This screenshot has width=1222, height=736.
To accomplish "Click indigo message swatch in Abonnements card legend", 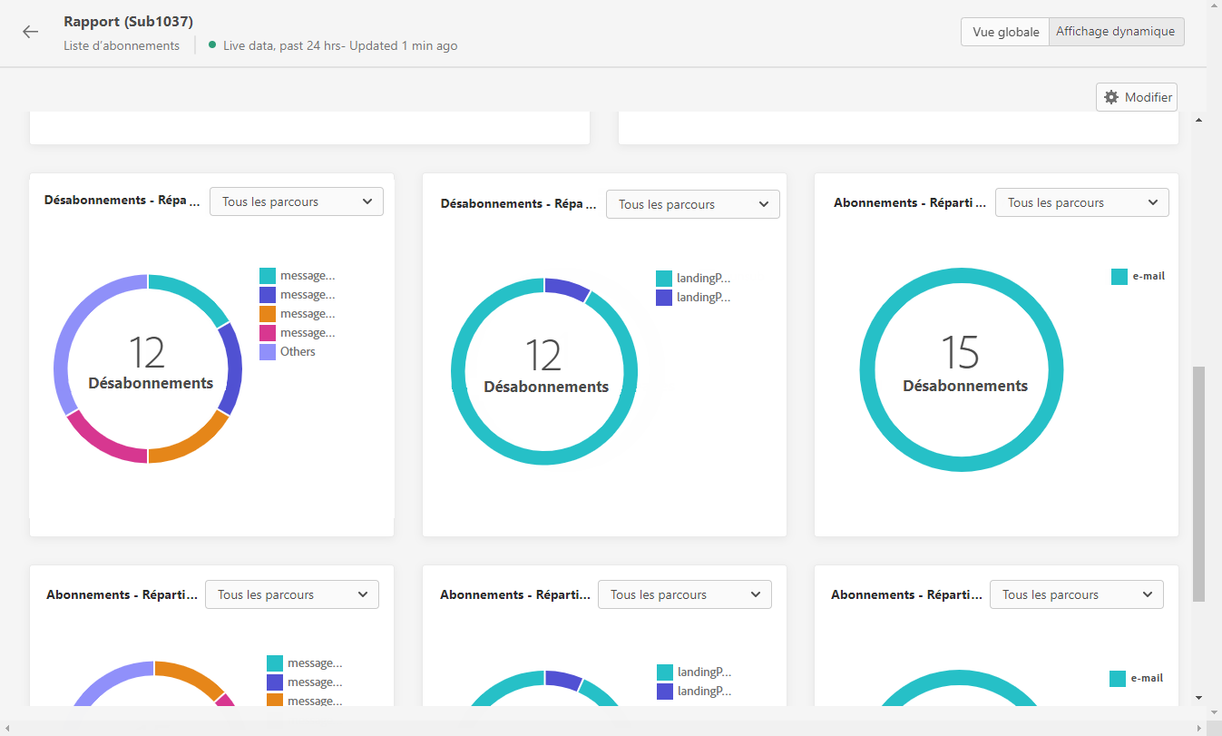I will [275, 682].
